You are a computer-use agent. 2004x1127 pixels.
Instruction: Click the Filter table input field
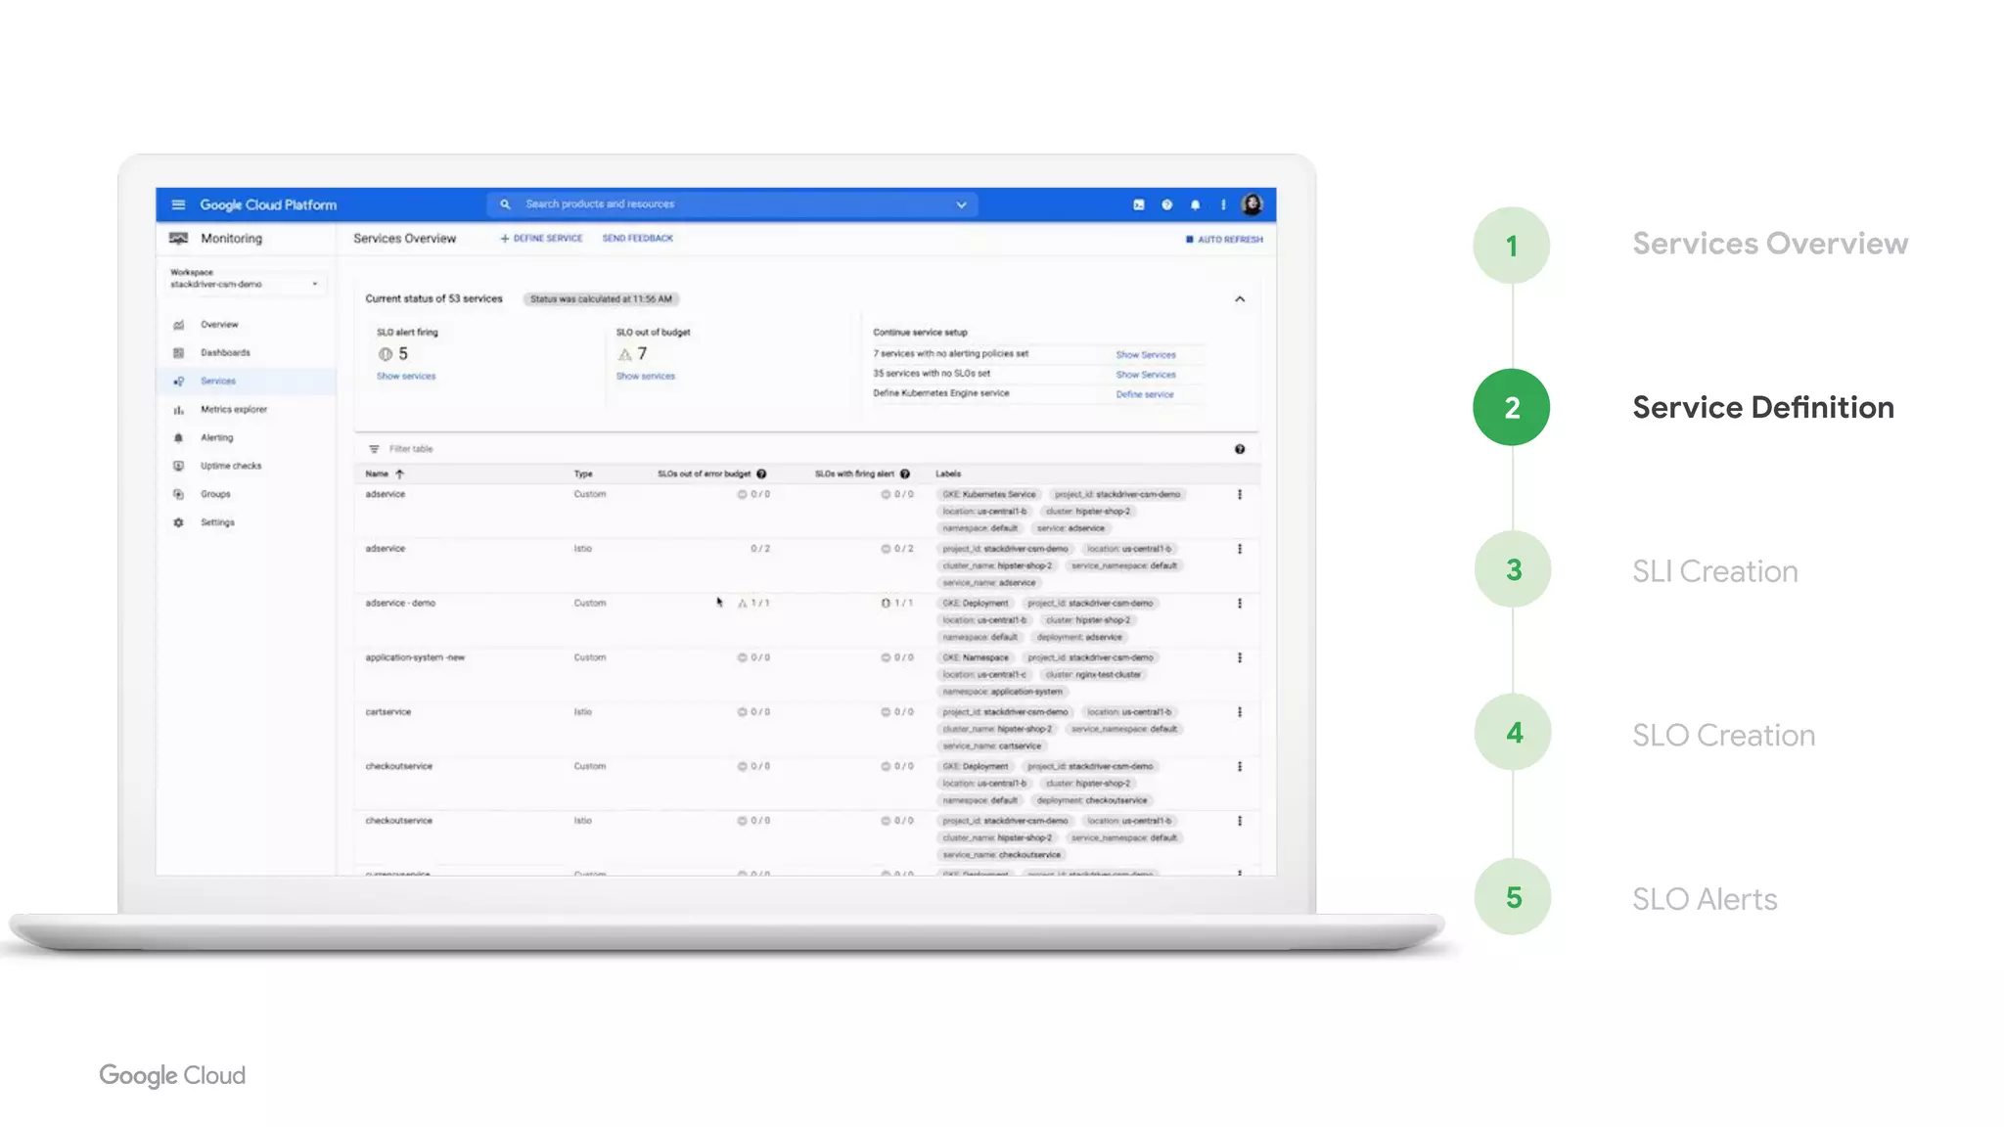411,449
